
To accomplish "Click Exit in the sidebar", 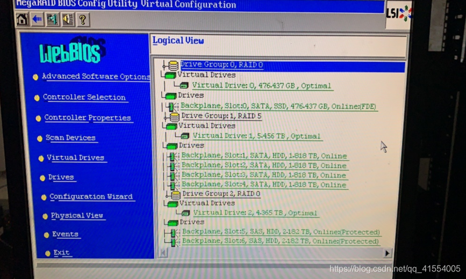I will click(61, 253).
